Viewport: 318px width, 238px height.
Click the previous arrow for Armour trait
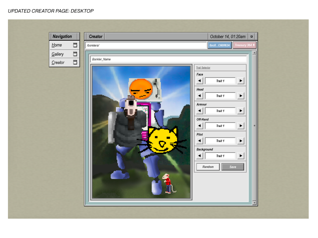(200, 111)
